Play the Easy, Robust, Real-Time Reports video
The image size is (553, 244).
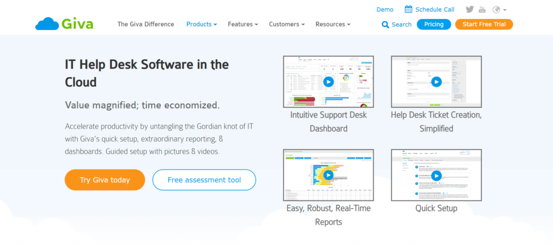tap(328, 175)
